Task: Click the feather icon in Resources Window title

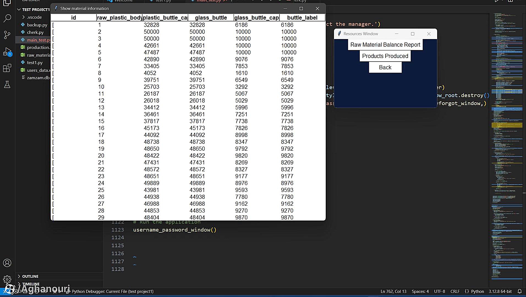Action: click(339, 34)
